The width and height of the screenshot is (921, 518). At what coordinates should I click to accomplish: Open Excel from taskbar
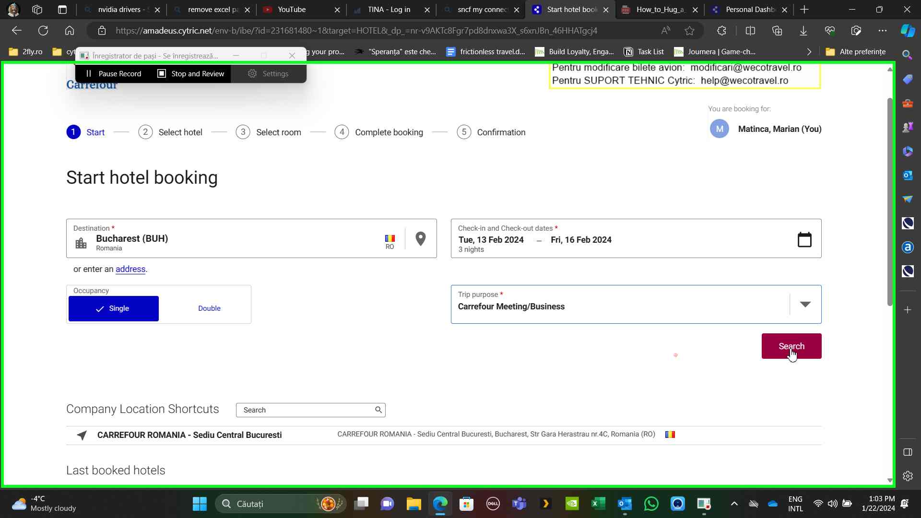598,504
